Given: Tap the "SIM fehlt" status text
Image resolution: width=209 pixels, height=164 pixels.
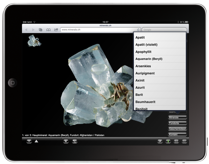Looking at the screenshot, I should 27,22.
